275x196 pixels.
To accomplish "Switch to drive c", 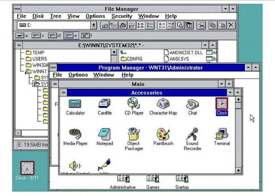I will (x=37, y=36).
